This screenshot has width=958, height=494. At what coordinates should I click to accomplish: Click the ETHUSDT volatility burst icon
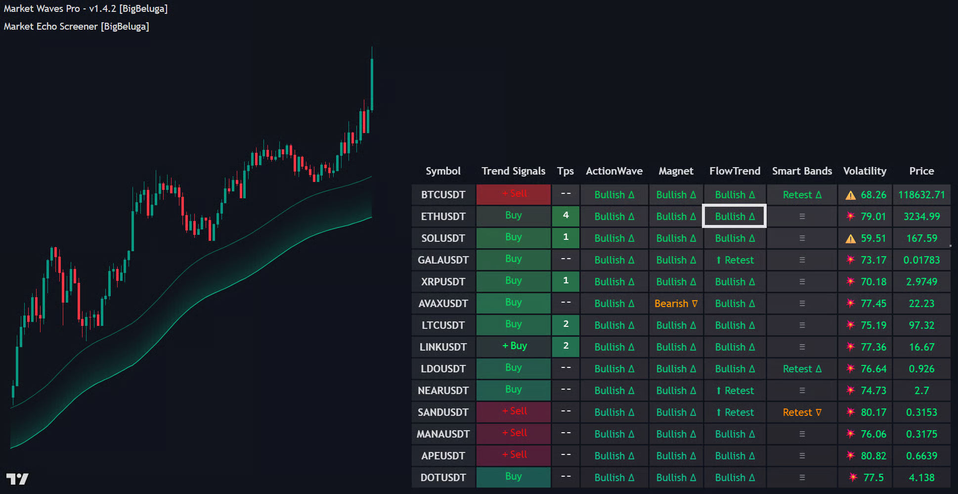pyautogui.click(x=850, y=216)
